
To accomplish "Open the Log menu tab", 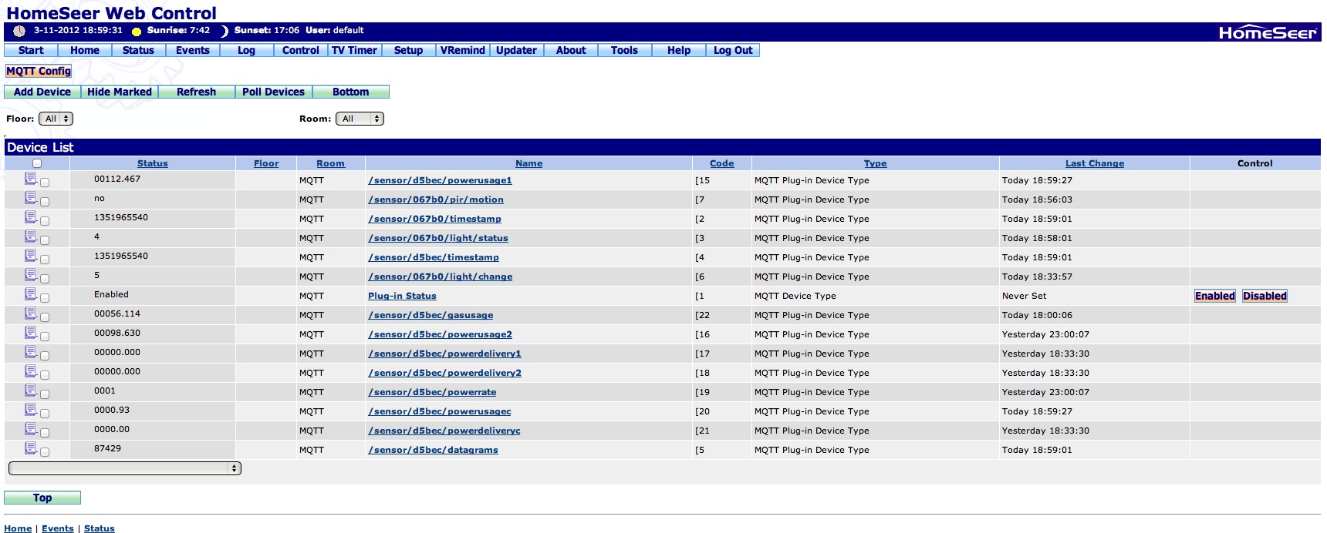I will (x=247, y=50).
